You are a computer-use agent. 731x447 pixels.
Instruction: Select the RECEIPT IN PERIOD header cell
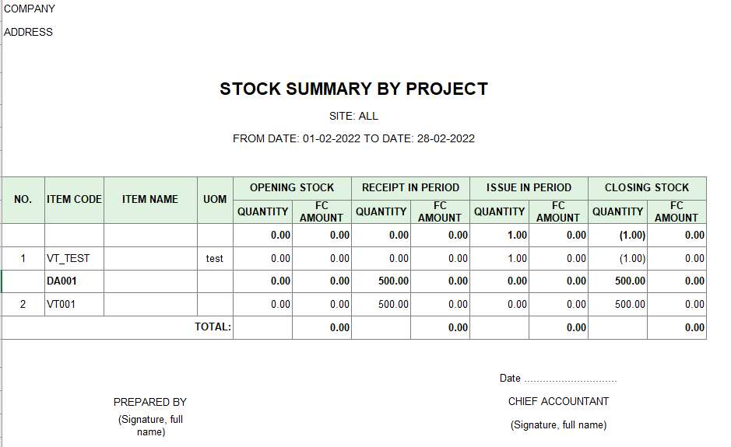[x=410, y=188]
